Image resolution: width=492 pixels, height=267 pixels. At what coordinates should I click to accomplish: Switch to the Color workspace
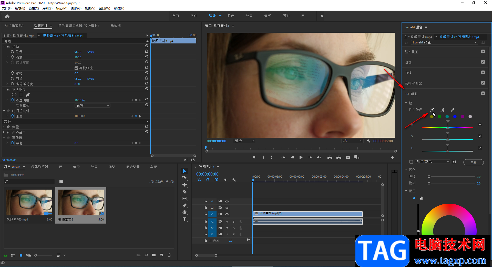(x=231, y=16)
